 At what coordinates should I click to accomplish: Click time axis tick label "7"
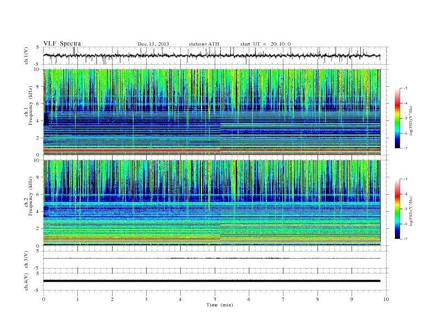(x=283, y=299)
